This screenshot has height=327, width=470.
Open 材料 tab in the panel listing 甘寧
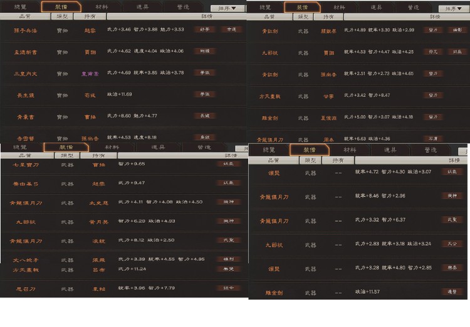(x=339, y=7)
